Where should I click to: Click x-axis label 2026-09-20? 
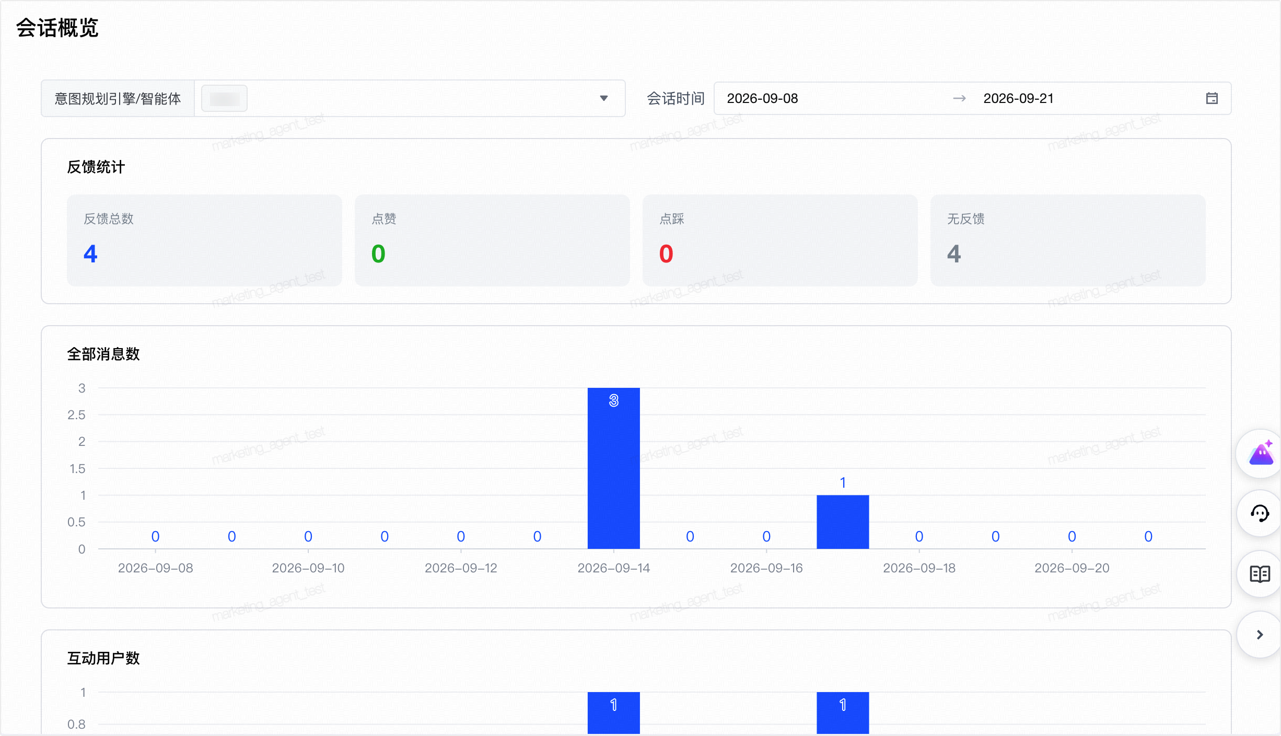pyautogui.click(x=1072, y=568)
